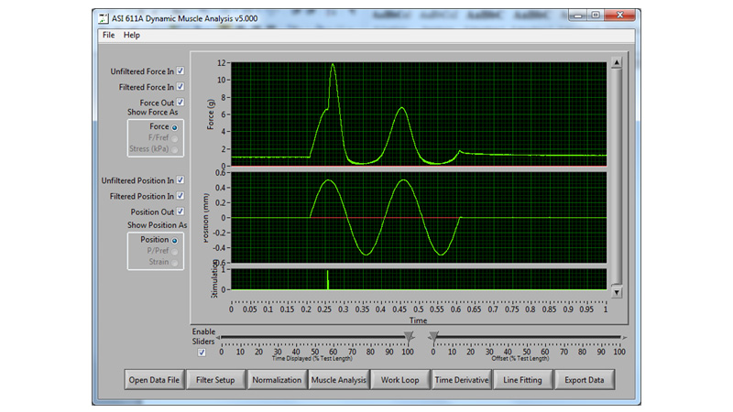
Task: Click the 'Time' x-axis label
Action: [418, 320]
